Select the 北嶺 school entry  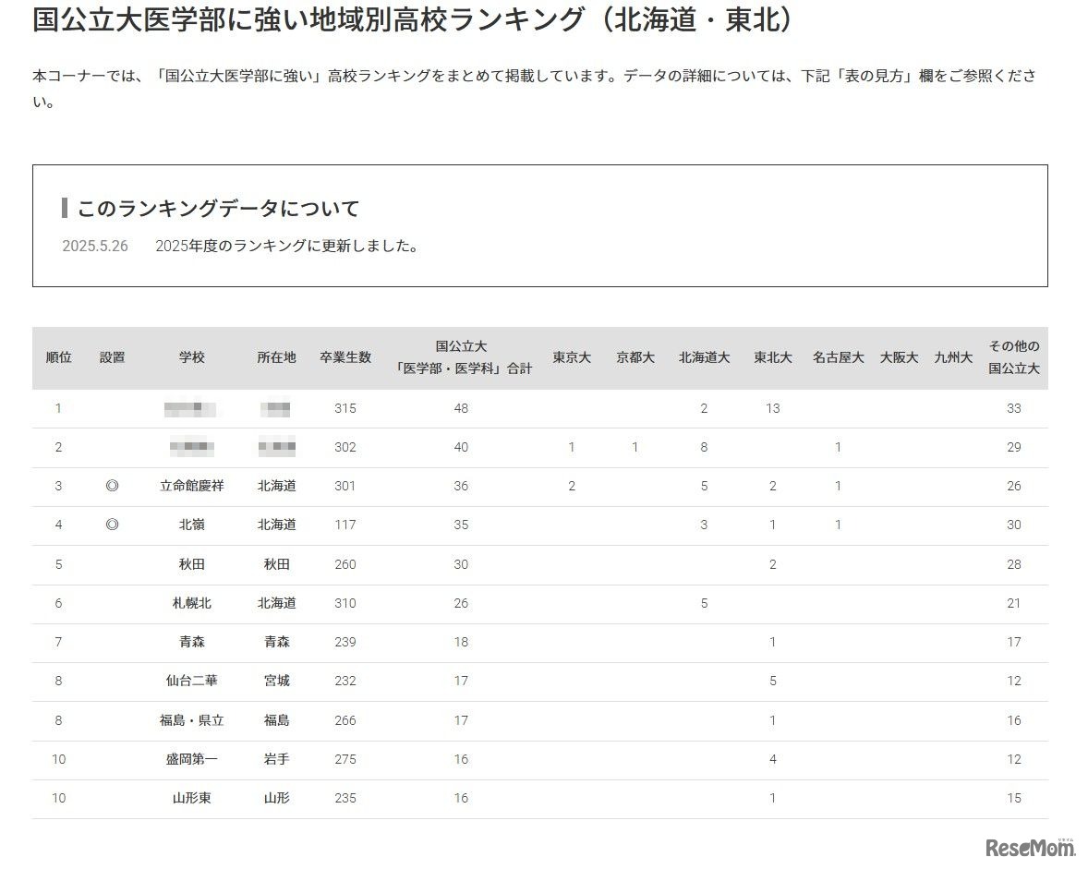193,525
